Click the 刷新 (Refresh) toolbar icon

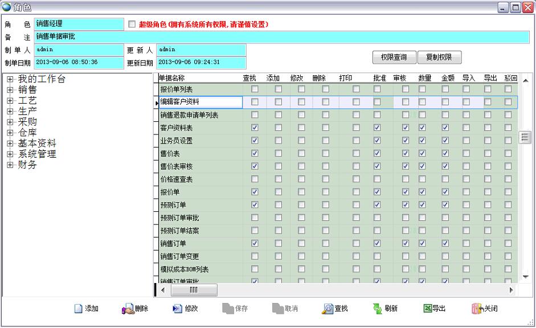pyautogui.click(x=378, y=309)
